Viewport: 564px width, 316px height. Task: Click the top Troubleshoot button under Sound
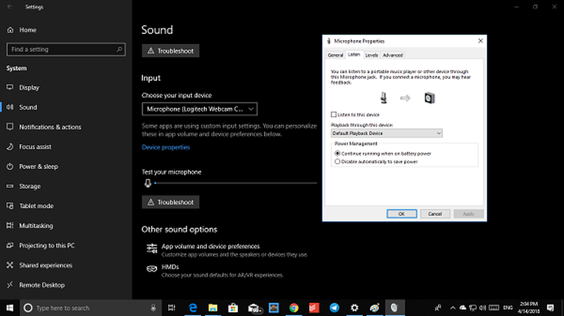170,51
